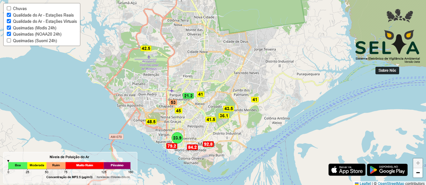Screen dimensions: 426x185
Task: Zoom out with the minus button
Action: (418, 173)
